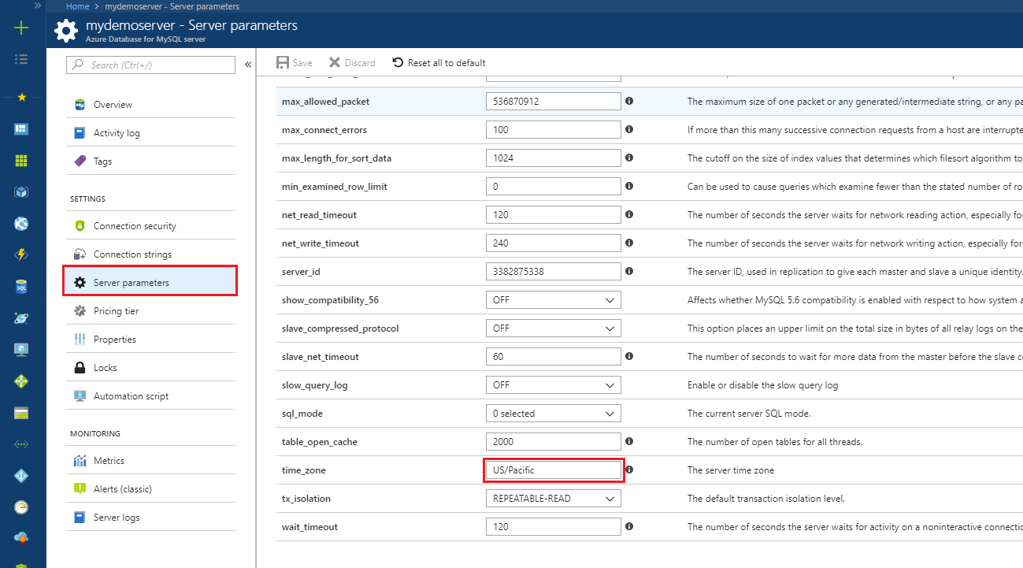
Task: Open Server logs under Monitoring
Action: coord(150,518)
